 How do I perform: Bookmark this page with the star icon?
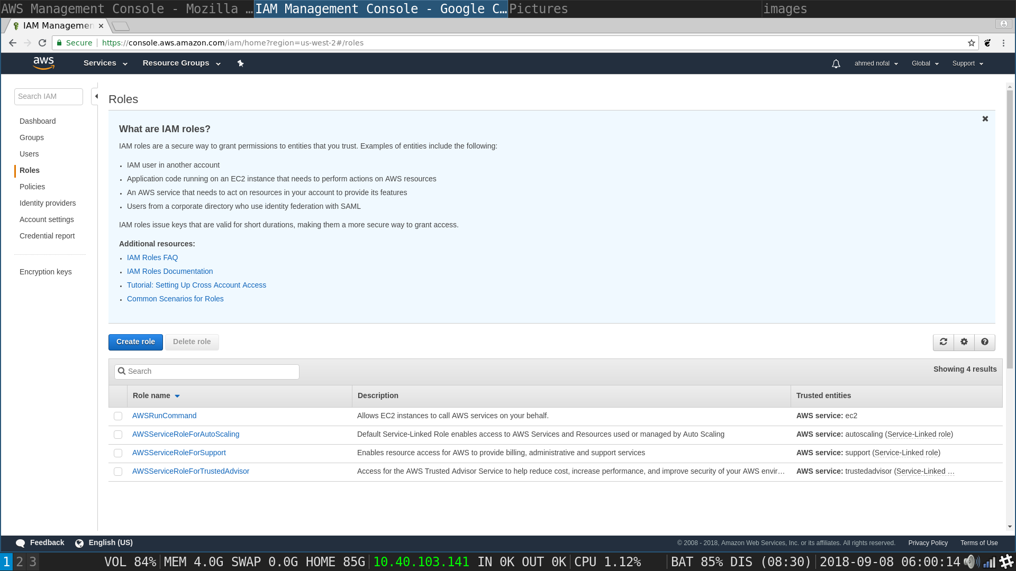tap(971, 43)
